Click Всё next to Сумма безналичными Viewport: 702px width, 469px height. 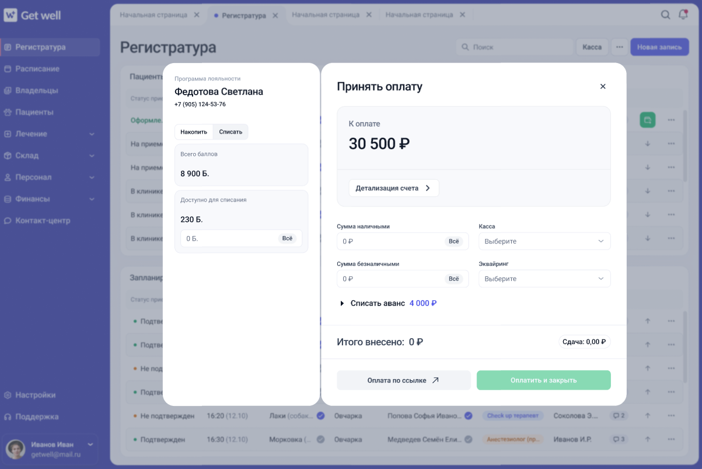pyautogui.click(x=453, y=279)
